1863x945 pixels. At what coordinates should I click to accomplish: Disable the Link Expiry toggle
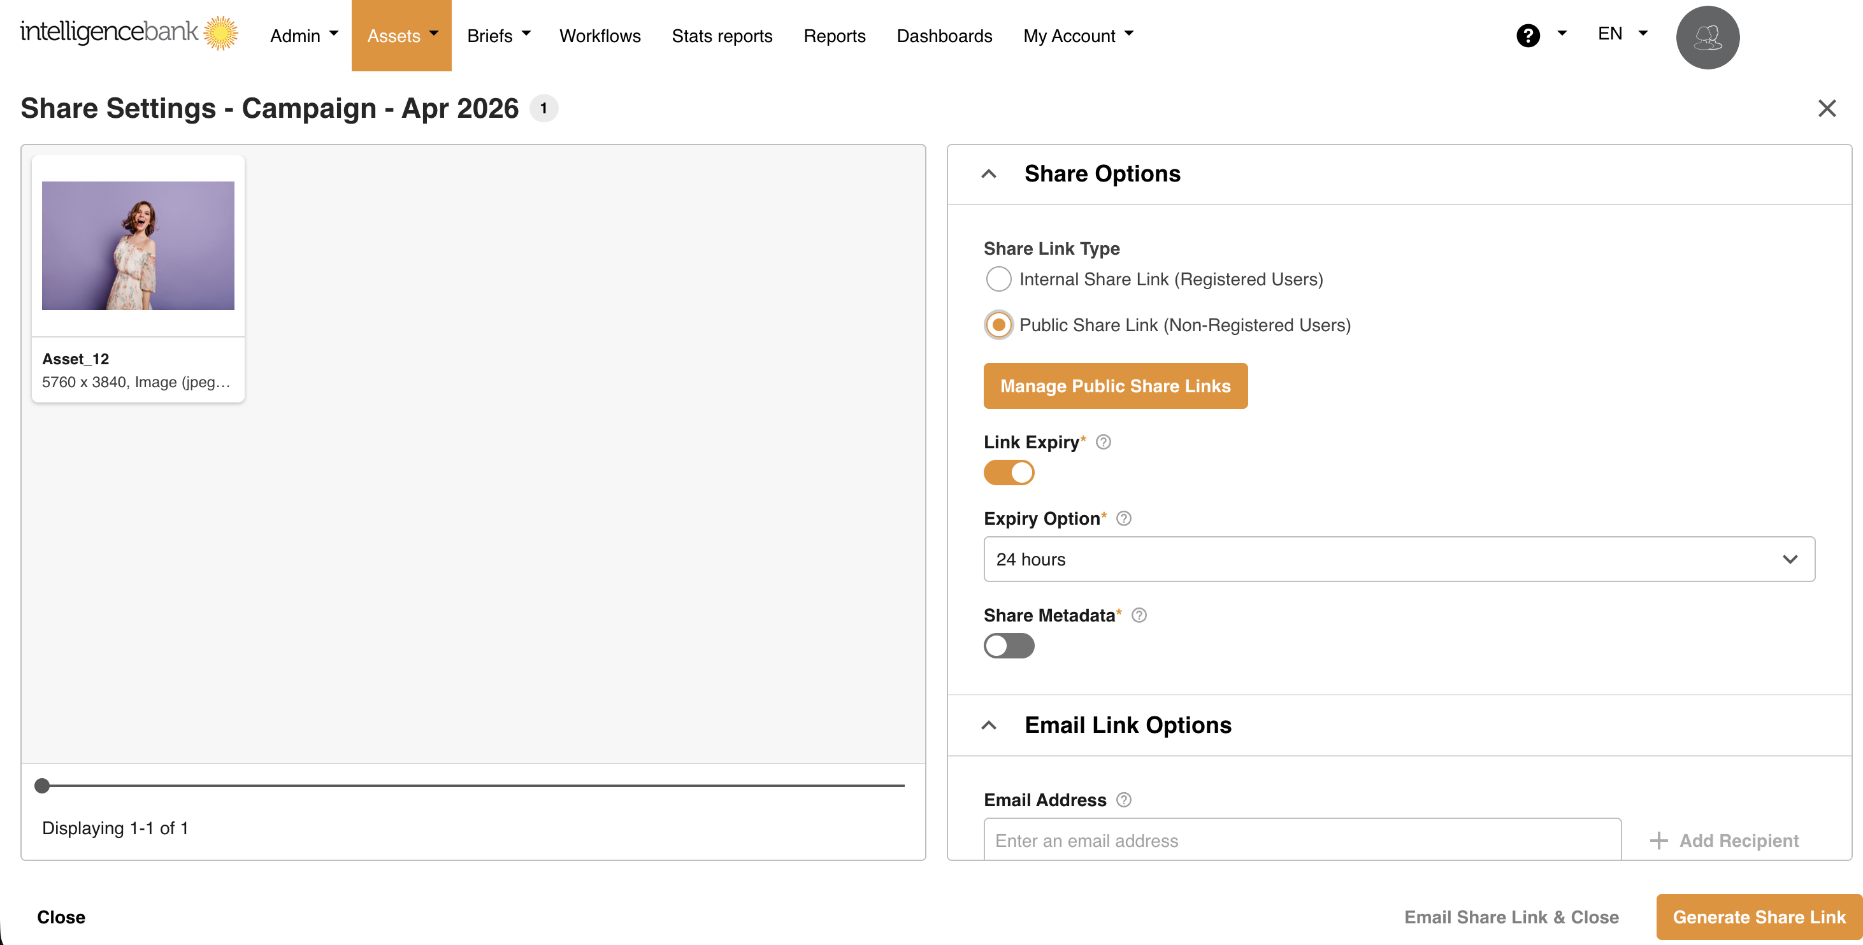coord(1009,472)
